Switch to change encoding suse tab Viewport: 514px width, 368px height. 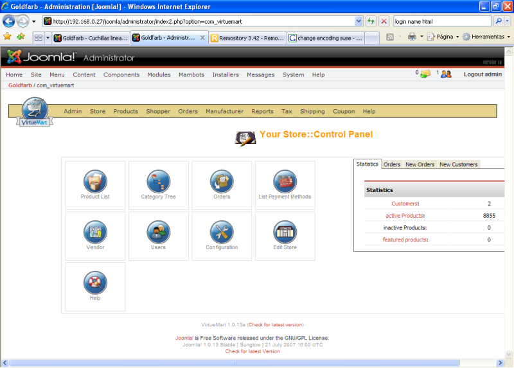pyautogui.click(x=326, y=38)
